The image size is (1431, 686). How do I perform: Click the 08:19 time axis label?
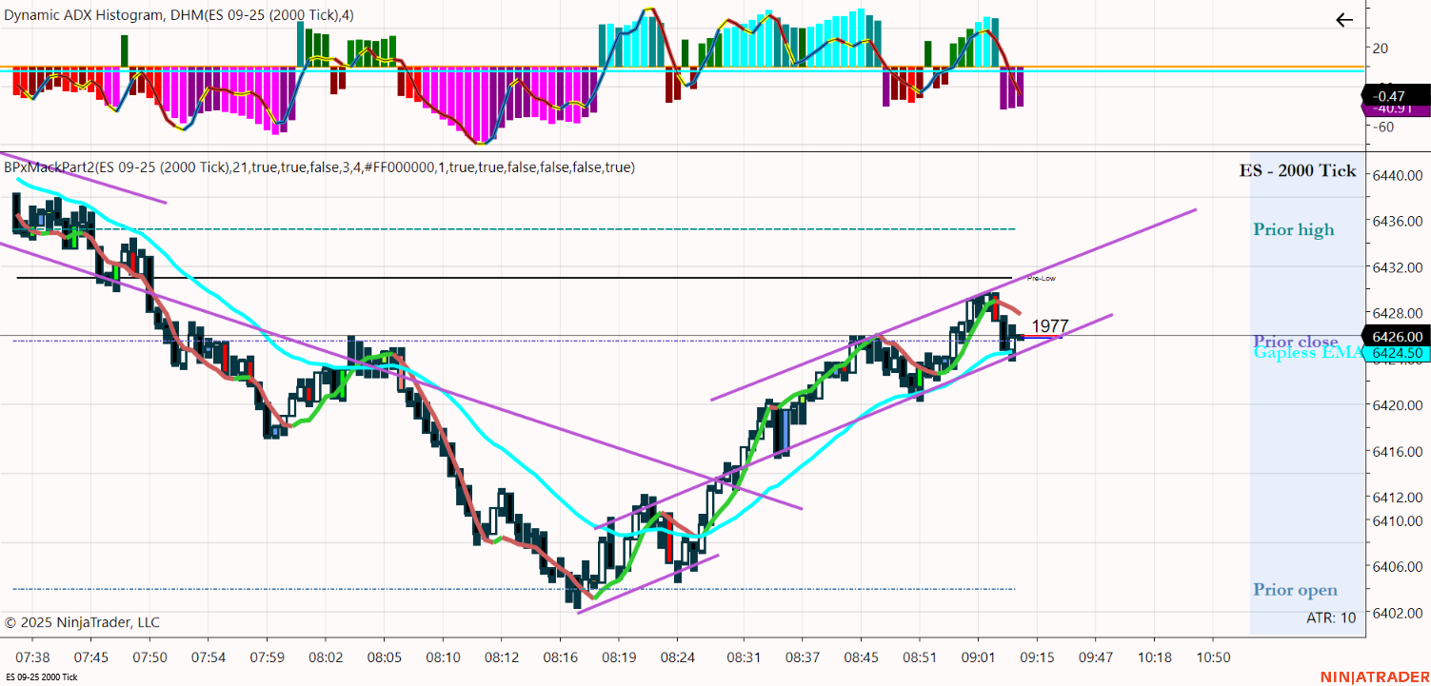pyautogui.click(x=618, y=657)
